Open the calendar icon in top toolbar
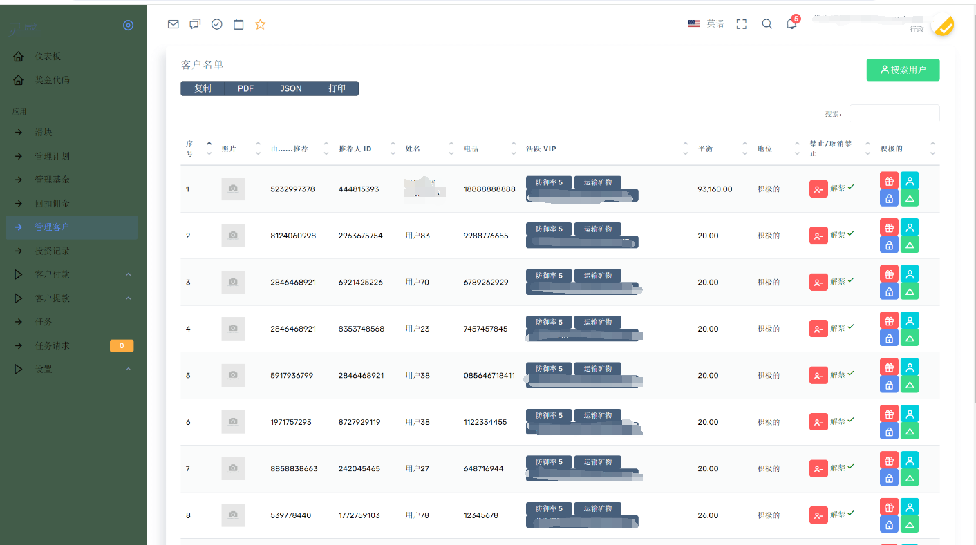Viewport: 976px width, 545px height. (238, 24)
